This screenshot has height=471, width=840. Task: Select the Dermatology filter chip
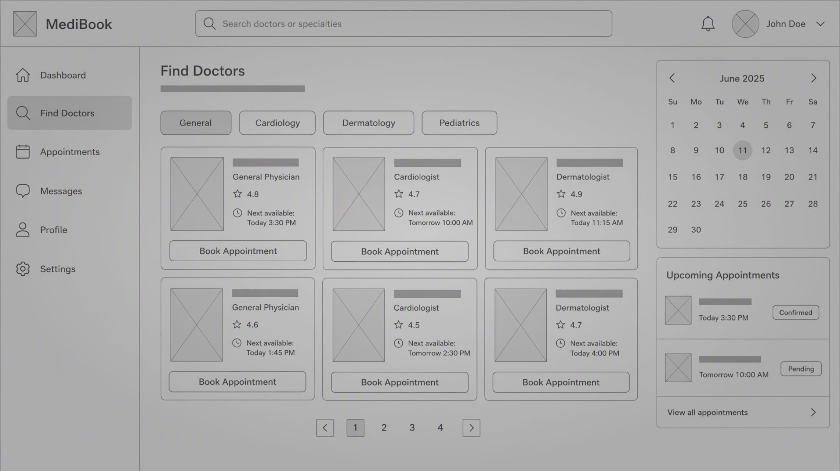coord(368,123)
